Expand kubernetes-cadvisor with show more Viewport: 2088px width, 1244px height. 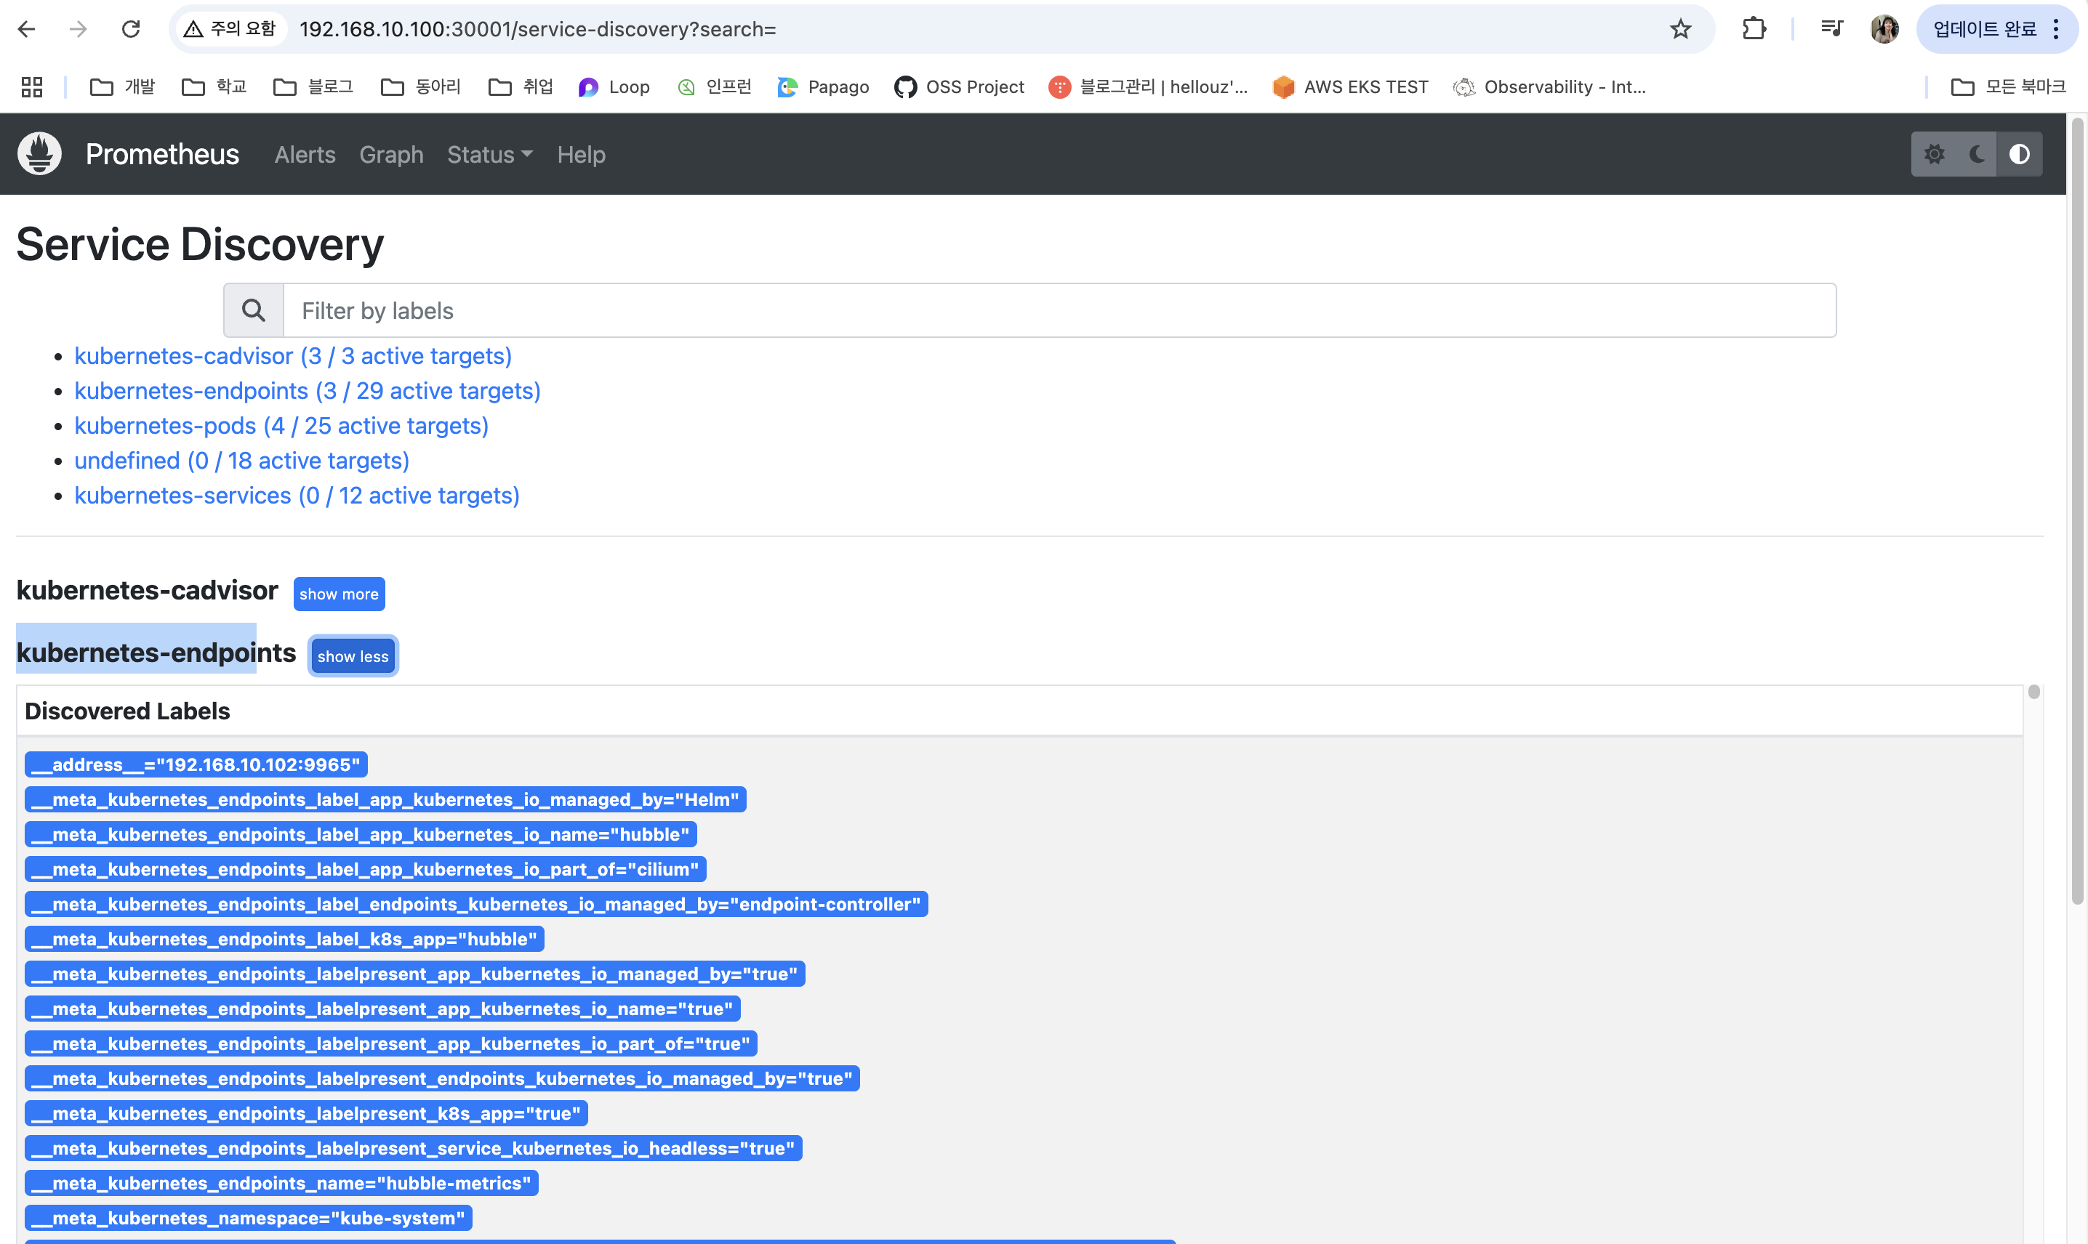click(339, 594)
